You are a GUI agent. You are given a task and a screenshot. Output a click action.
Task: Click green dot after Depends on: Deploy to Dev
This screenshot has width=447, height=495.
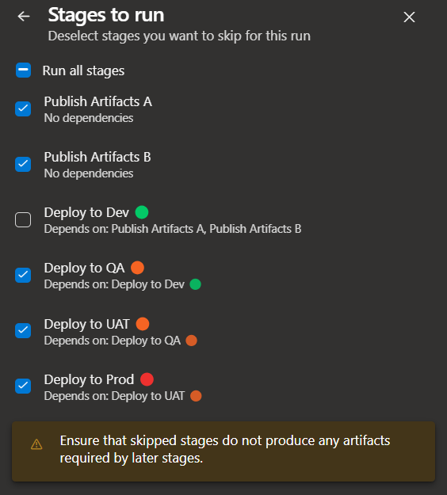point(195,284)
